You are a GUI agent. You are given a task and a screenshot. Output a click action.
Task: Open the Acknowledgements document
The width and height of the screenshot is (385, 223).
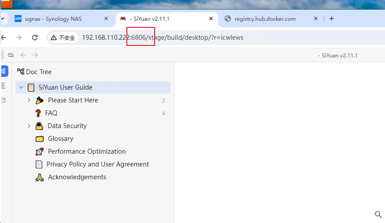77,177
